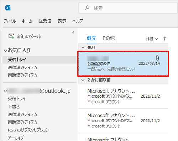The image size is (178, 141).
Task: Select 受信トレイ under お気に入り
Action: (x=40, y=59)
